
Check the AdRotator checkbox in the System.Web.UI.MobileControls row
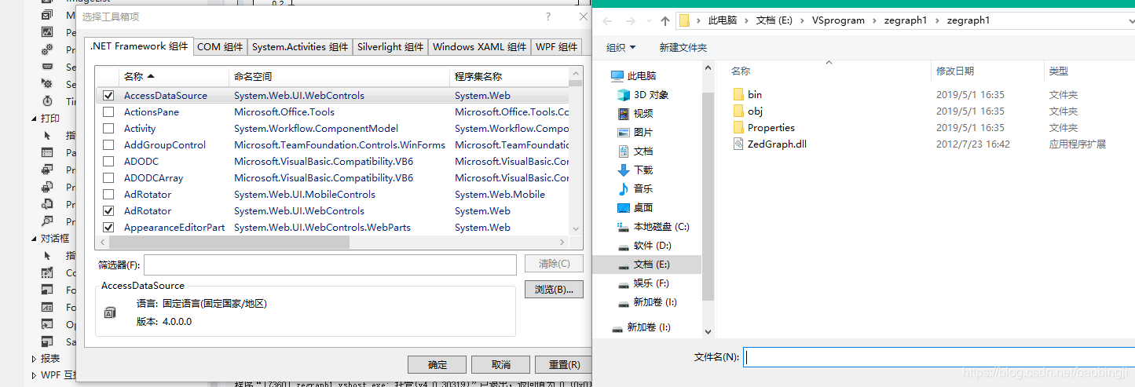[108, 195]
